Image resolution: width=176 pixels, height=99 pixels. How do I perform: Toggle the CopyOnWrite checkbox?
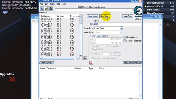pos(90,49)
